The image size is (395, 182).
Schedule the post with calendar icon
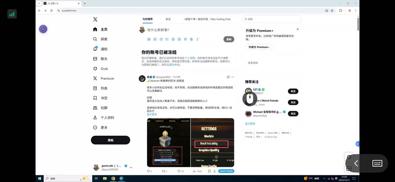(x=179, y=39)
